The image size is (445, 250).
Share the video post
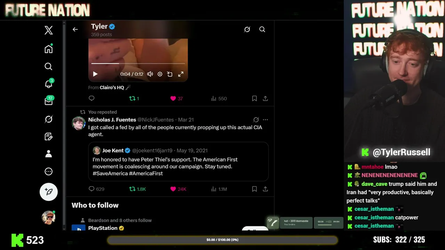pyautogui.click(x=265, y=99)
